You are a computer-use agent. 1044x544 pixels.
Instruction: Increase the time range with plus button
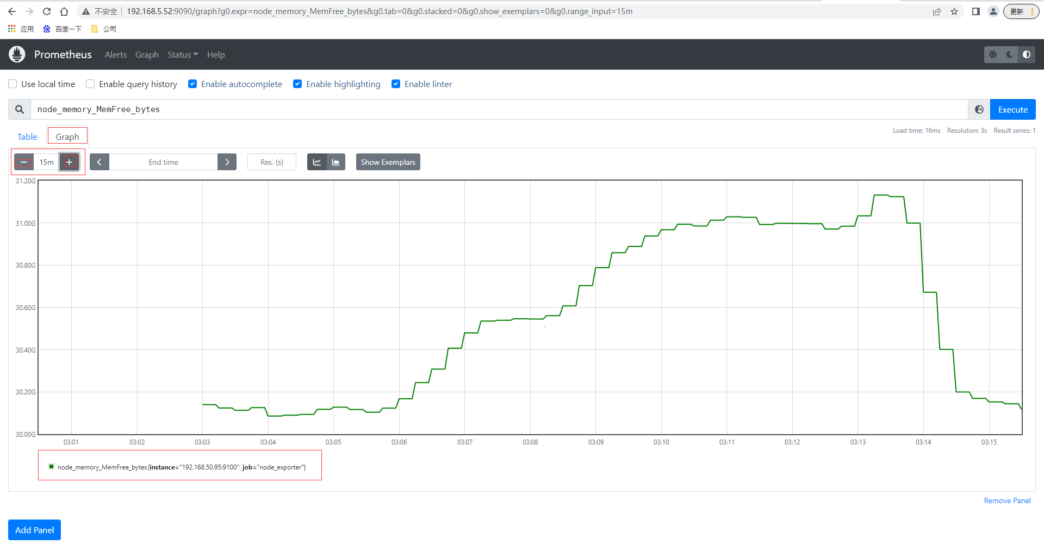[x=70, y=162]
